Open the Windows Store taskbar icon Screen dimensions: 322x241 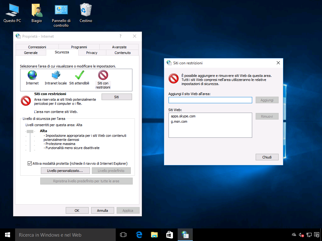(169, 235)
